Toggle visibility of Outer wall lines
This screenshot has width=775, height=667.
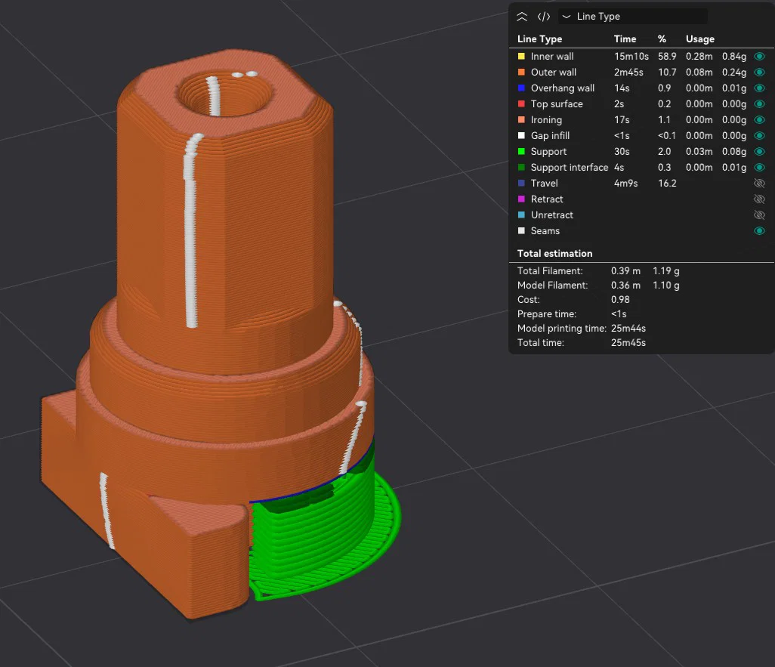click(x=759, y=73)
